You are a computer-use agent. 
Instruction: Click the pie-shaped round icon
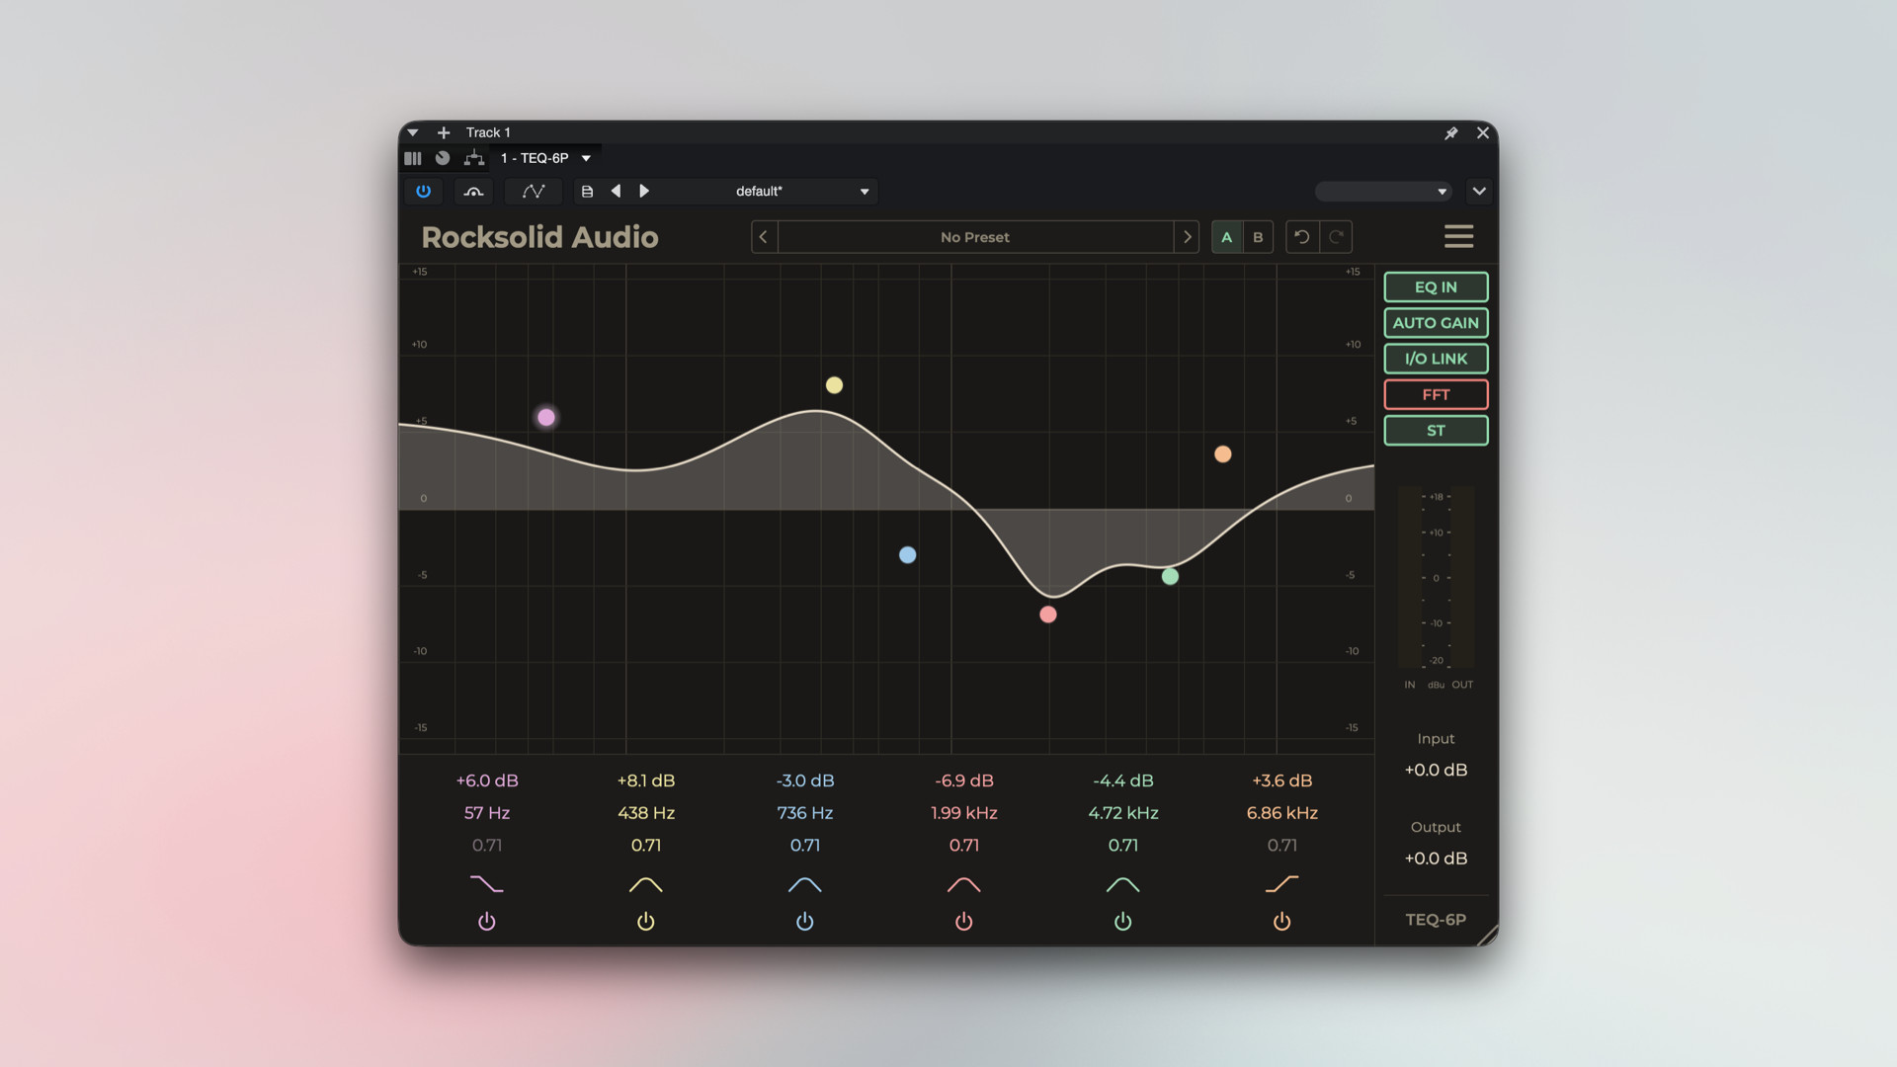[x=443, y=158]
